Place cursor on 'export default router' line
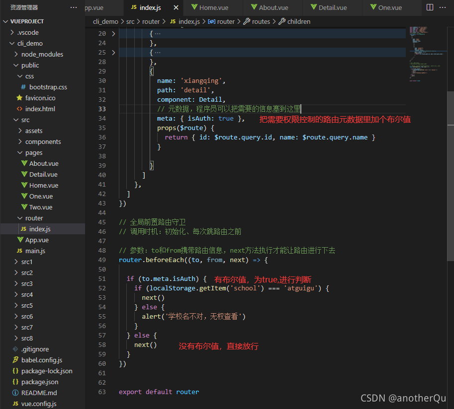This screenshot has width=454, height=409. point(159,392)
